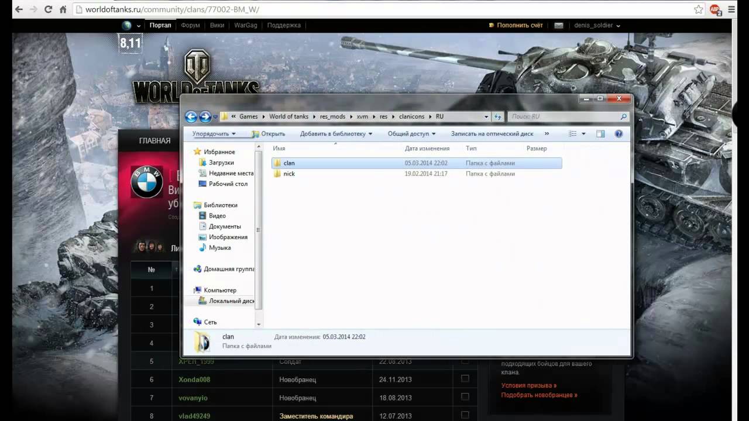Open Adblock Plus extension icon
Image resolution: width=749 pixels, height=421 pixels.
pyautogui.click(x=715, y=9)
